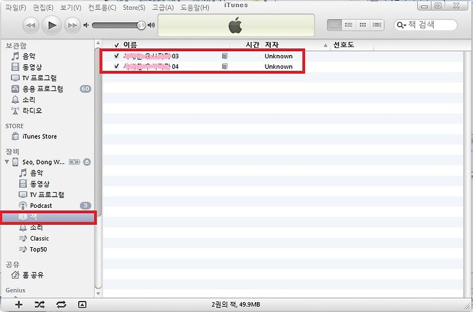Click the Previous track rewind button

pos(30,26)
